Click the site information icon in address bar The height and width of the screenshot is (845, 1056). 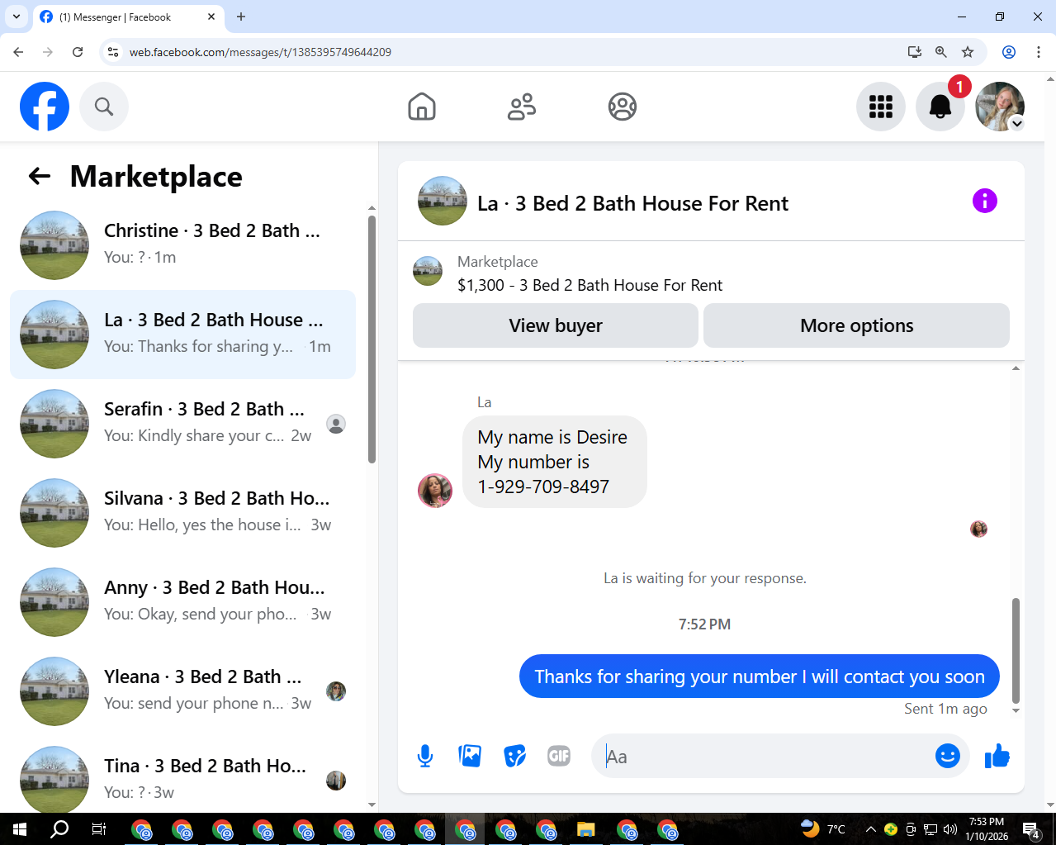click(x=114, y=52)
